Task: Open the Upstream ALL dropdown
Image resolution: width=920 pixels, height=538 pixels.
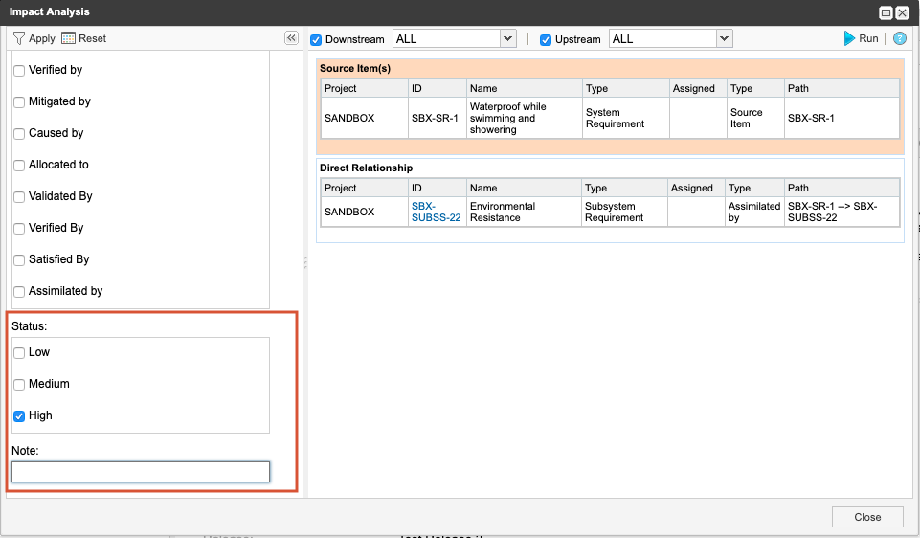Action: tap(724, 39)
